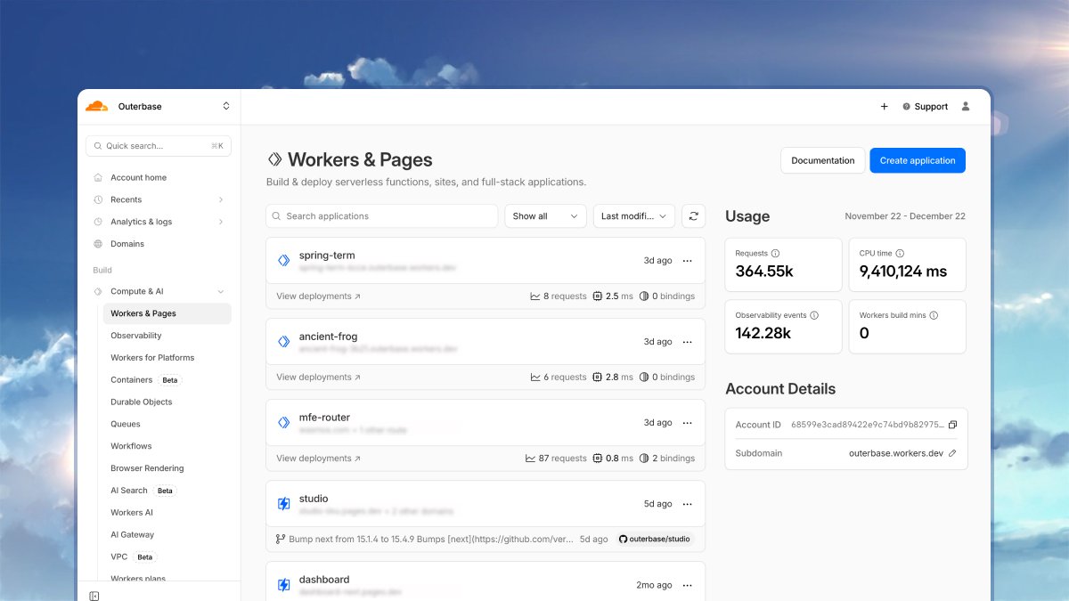Open Durable Objects page
Viewport: 1069px width, 601px height.
click(142, 402)
